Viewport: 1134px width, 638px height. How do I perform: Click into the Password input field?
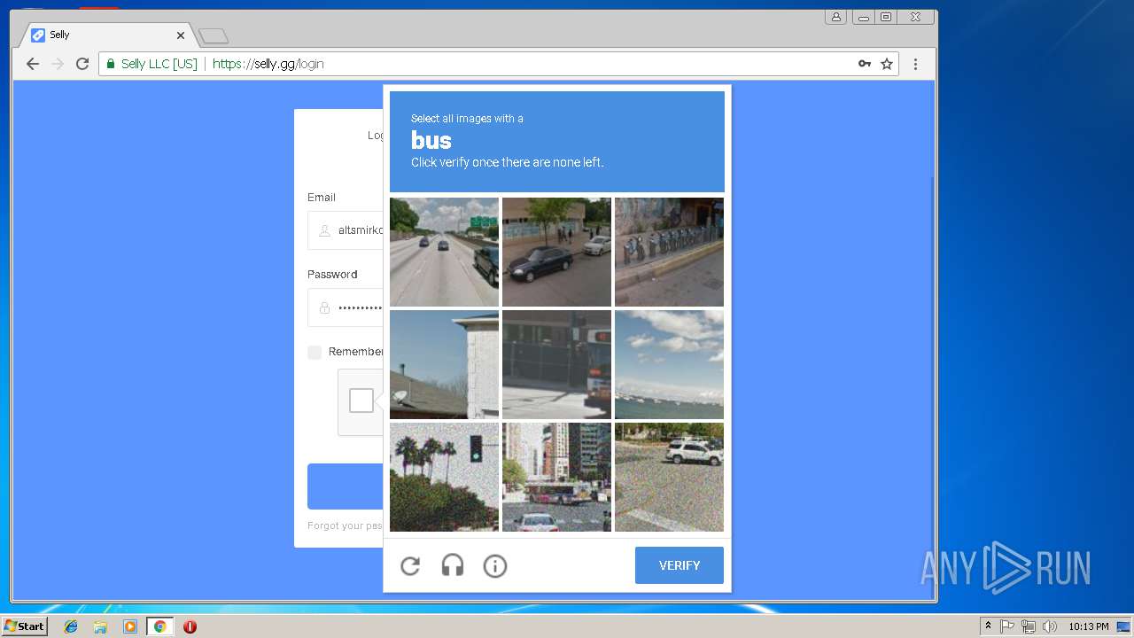pos(346,307)
